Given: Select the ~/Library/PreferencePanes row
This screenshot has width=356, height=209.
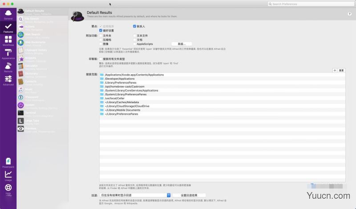Looking at the screenshot, I should coord(222,114).
